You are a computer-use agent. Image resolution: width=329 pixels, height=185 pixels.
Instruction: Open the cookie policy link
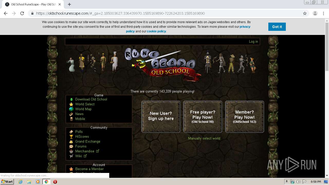(157, 31)
